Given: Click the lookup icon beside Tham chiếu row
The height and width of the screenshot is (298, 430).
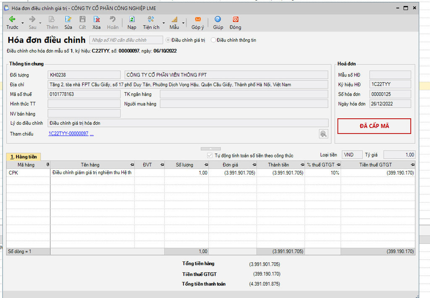Looking at the screenshot, I should [x=324, y=134].
